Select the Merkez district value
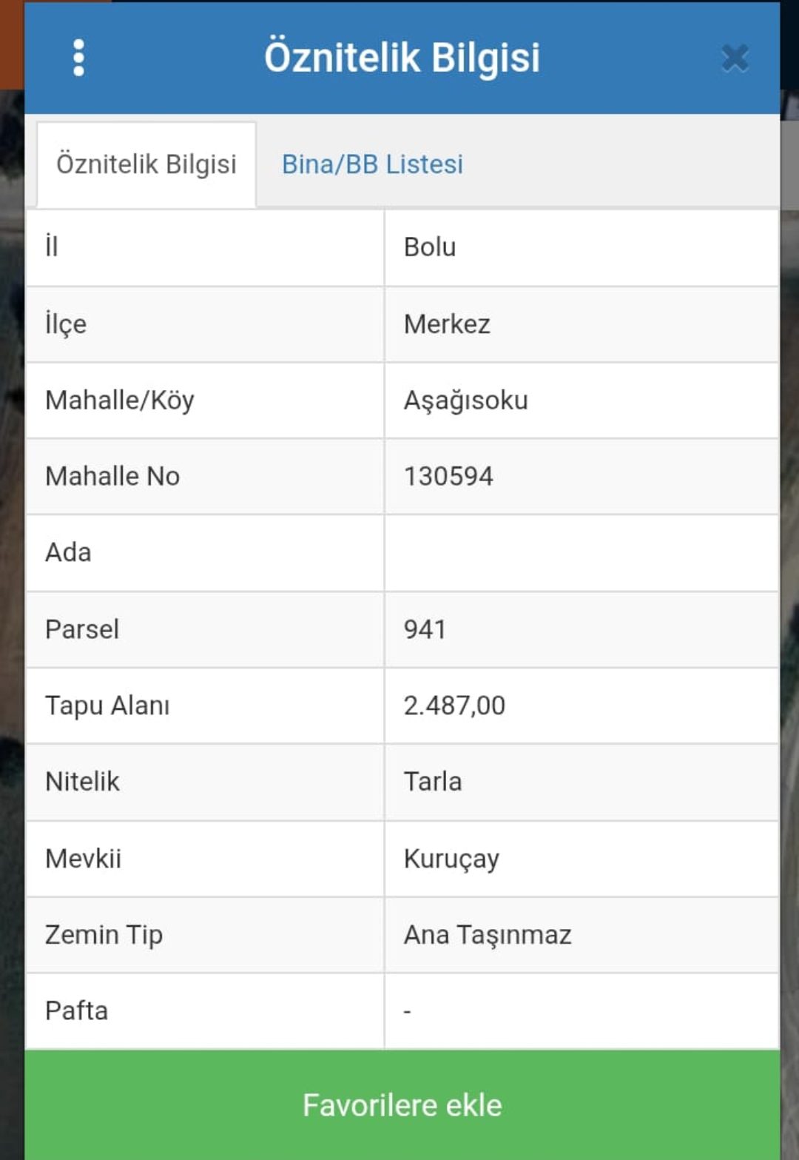Image resolution: width=799 pixels, height=1160 pixels. 447,324
